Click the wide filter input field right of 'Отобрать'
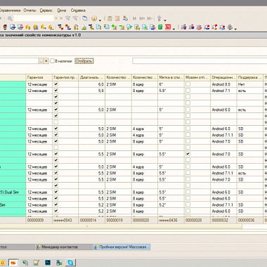This screenshot has height=267, width=267. pyautogui.click(x=200, y=61)
